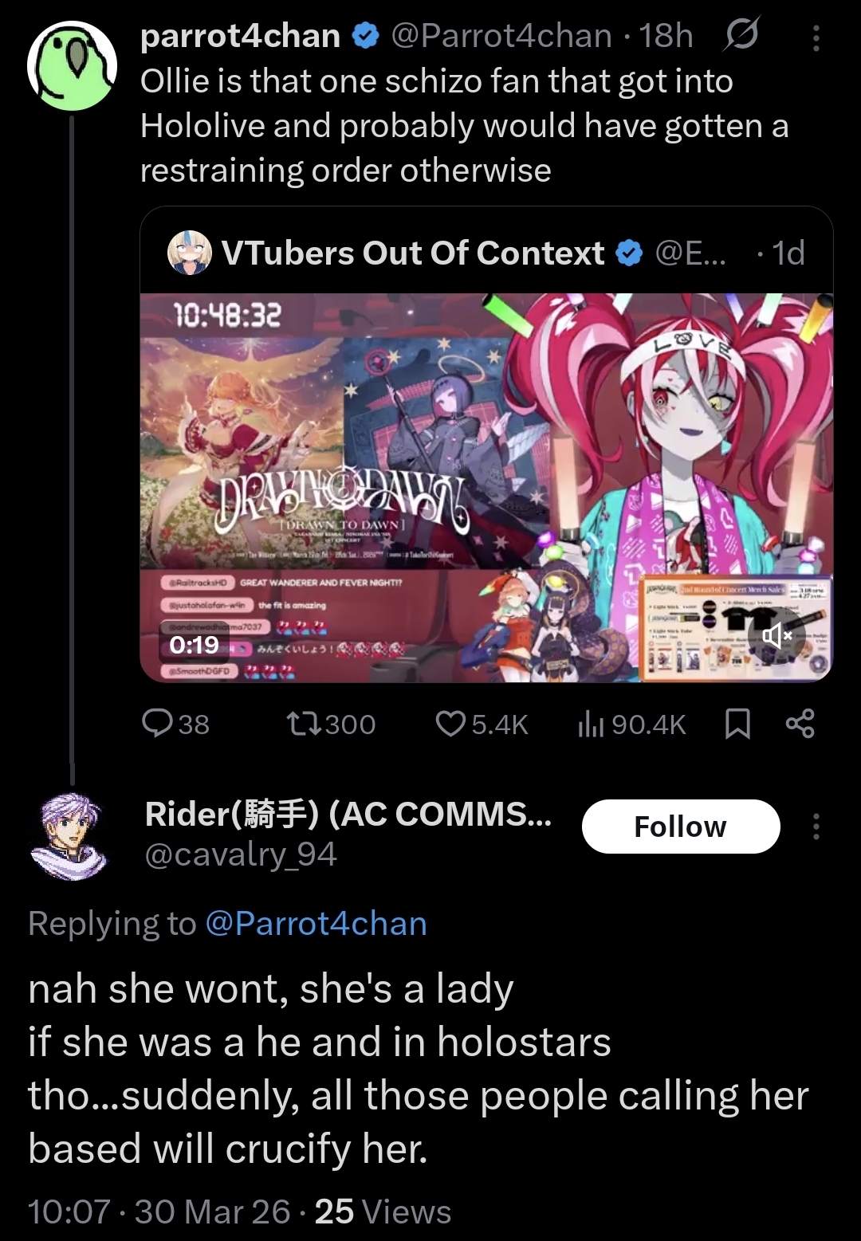View post analytics bar chart icon
Viewport: 861px width, 1241px height.
click(591, 724)
